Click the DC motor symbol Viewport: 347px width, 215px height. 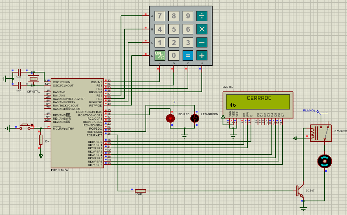tap(325, 161)
